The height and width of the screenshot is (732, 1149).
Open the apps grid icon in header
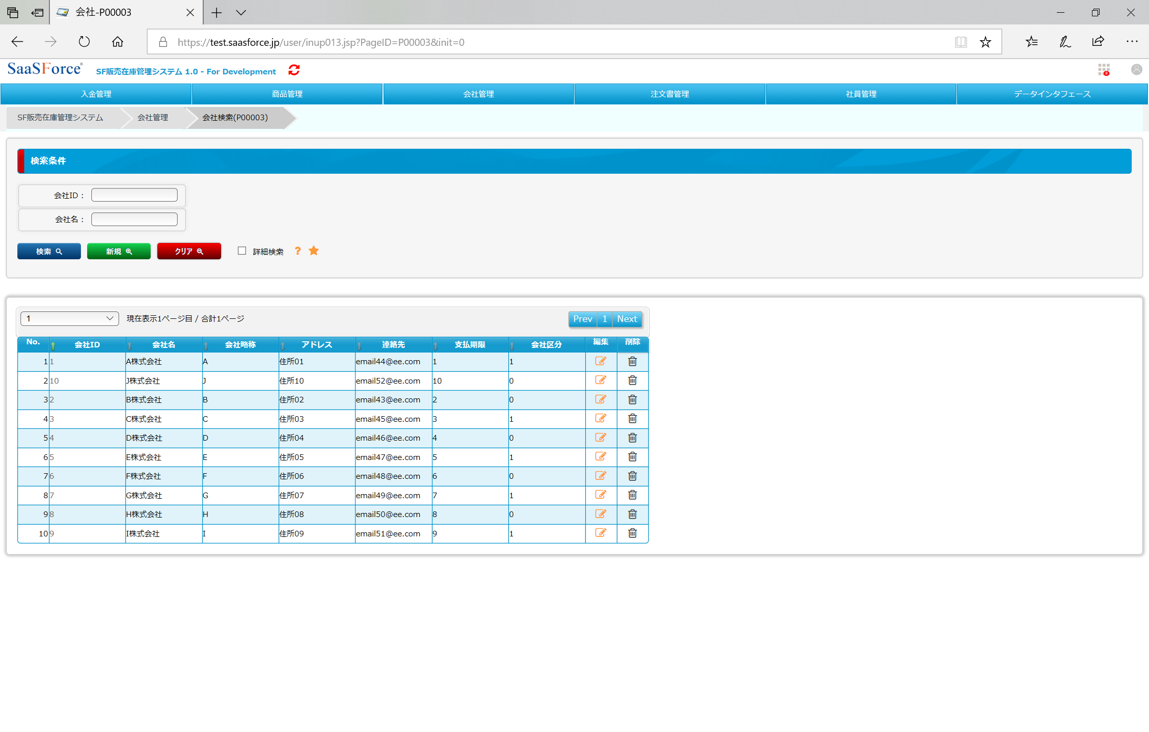point(1104,70)
